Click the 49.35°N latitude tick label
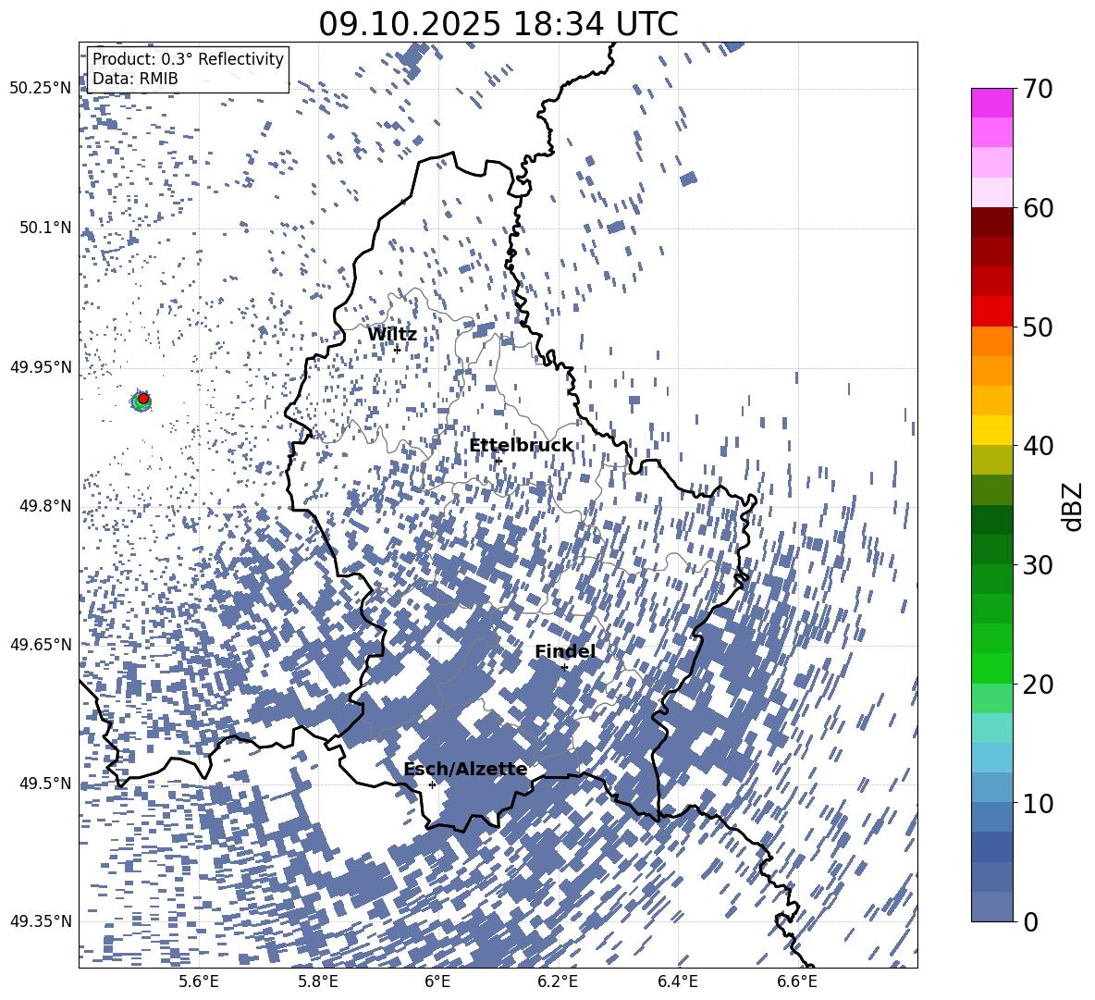The image size is (1095, 1000). click(x=41, y=921)
